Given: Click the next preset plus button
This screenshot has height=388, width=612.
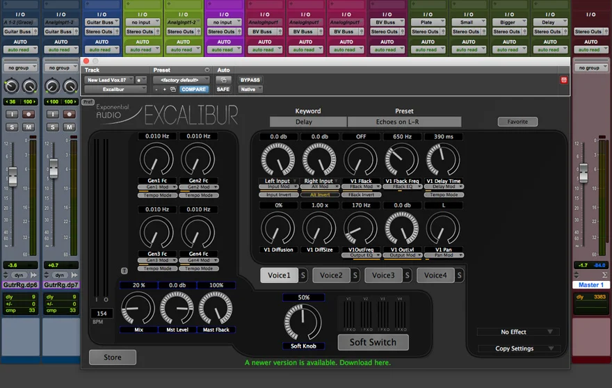Looking at the screenshot, I should coord(164,90).
